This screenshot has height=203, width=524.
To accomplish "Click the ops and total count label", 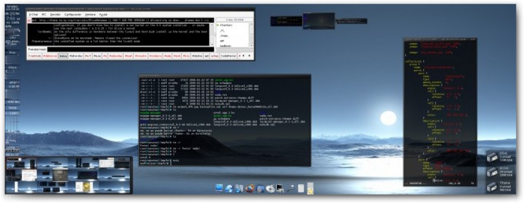I will (235, 20).
